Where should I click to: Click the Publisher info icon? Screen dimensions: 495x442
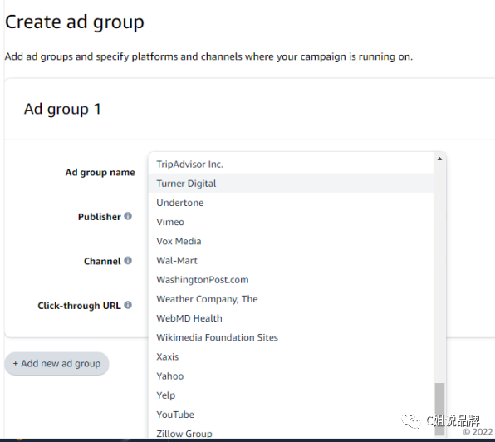[128, 216]
